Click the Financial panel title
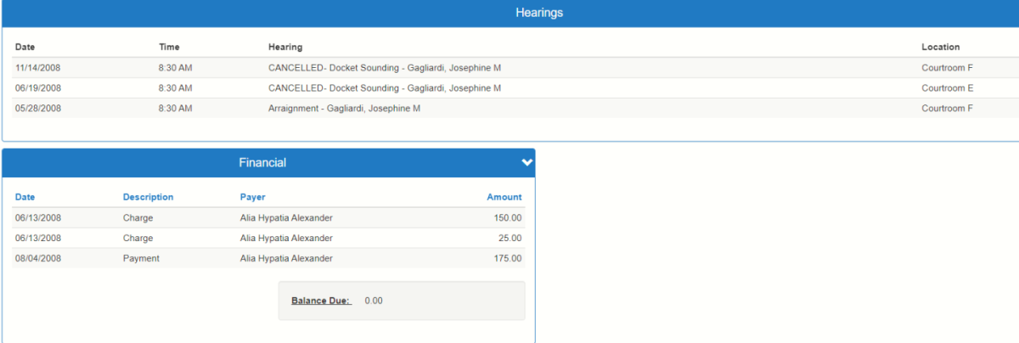This screenshot has width=1019, height=343. [x=262, y=163]
